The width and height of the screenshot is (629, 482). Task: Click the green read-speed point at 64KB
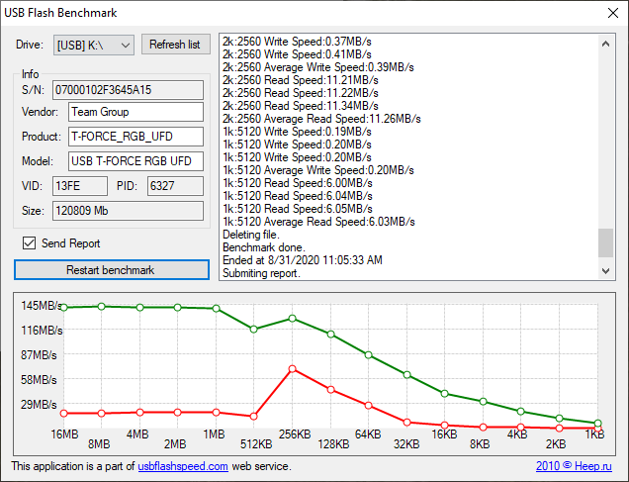click(x=368, y=354)
